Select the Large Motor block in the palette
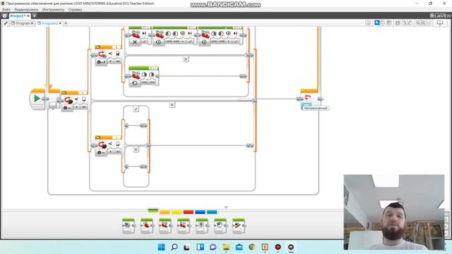 [x=146, y=226]
